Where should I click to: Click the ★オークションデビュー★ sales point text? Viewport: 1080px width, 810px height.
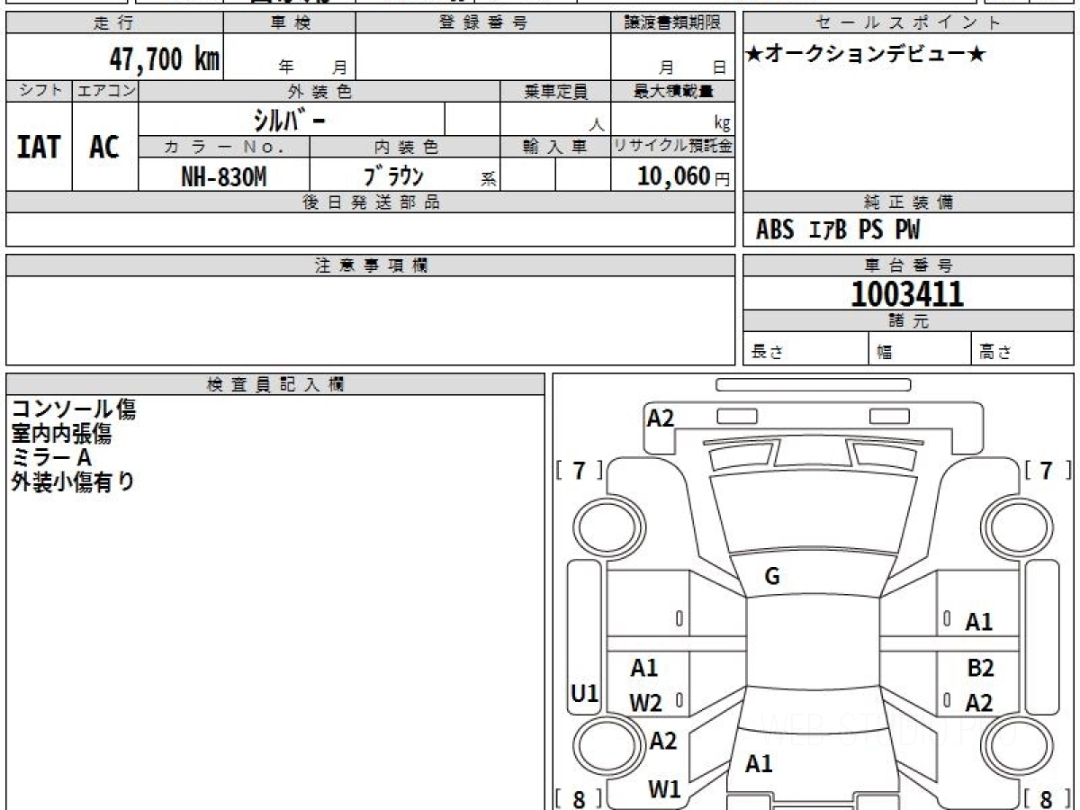pyautogui.click(x=866, y=56)
